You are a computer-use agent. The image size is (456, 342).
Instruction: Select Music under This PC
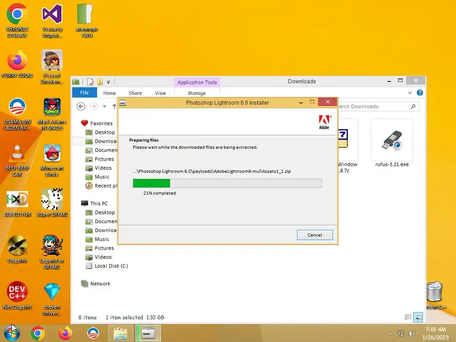click(98, 239)
